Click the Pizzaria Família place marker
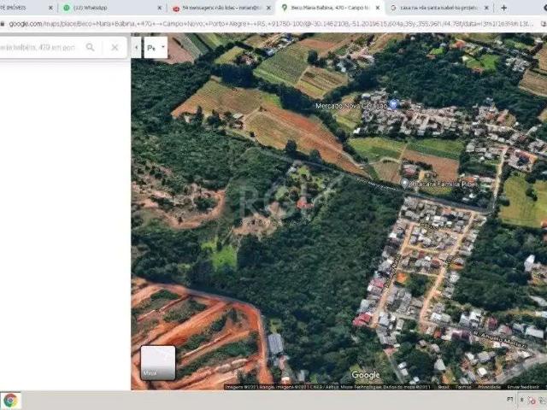Screen dimensions: 547x410 pos(404,183)
